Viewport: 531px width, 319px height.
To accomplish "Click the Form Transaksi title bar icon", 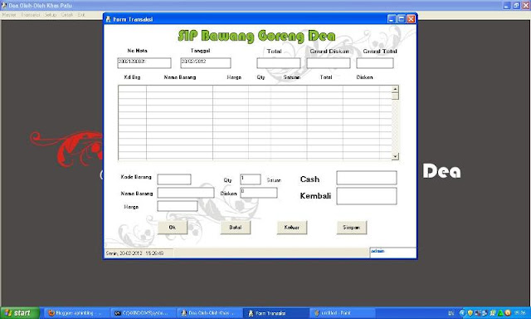I will (x=109, y=19).
